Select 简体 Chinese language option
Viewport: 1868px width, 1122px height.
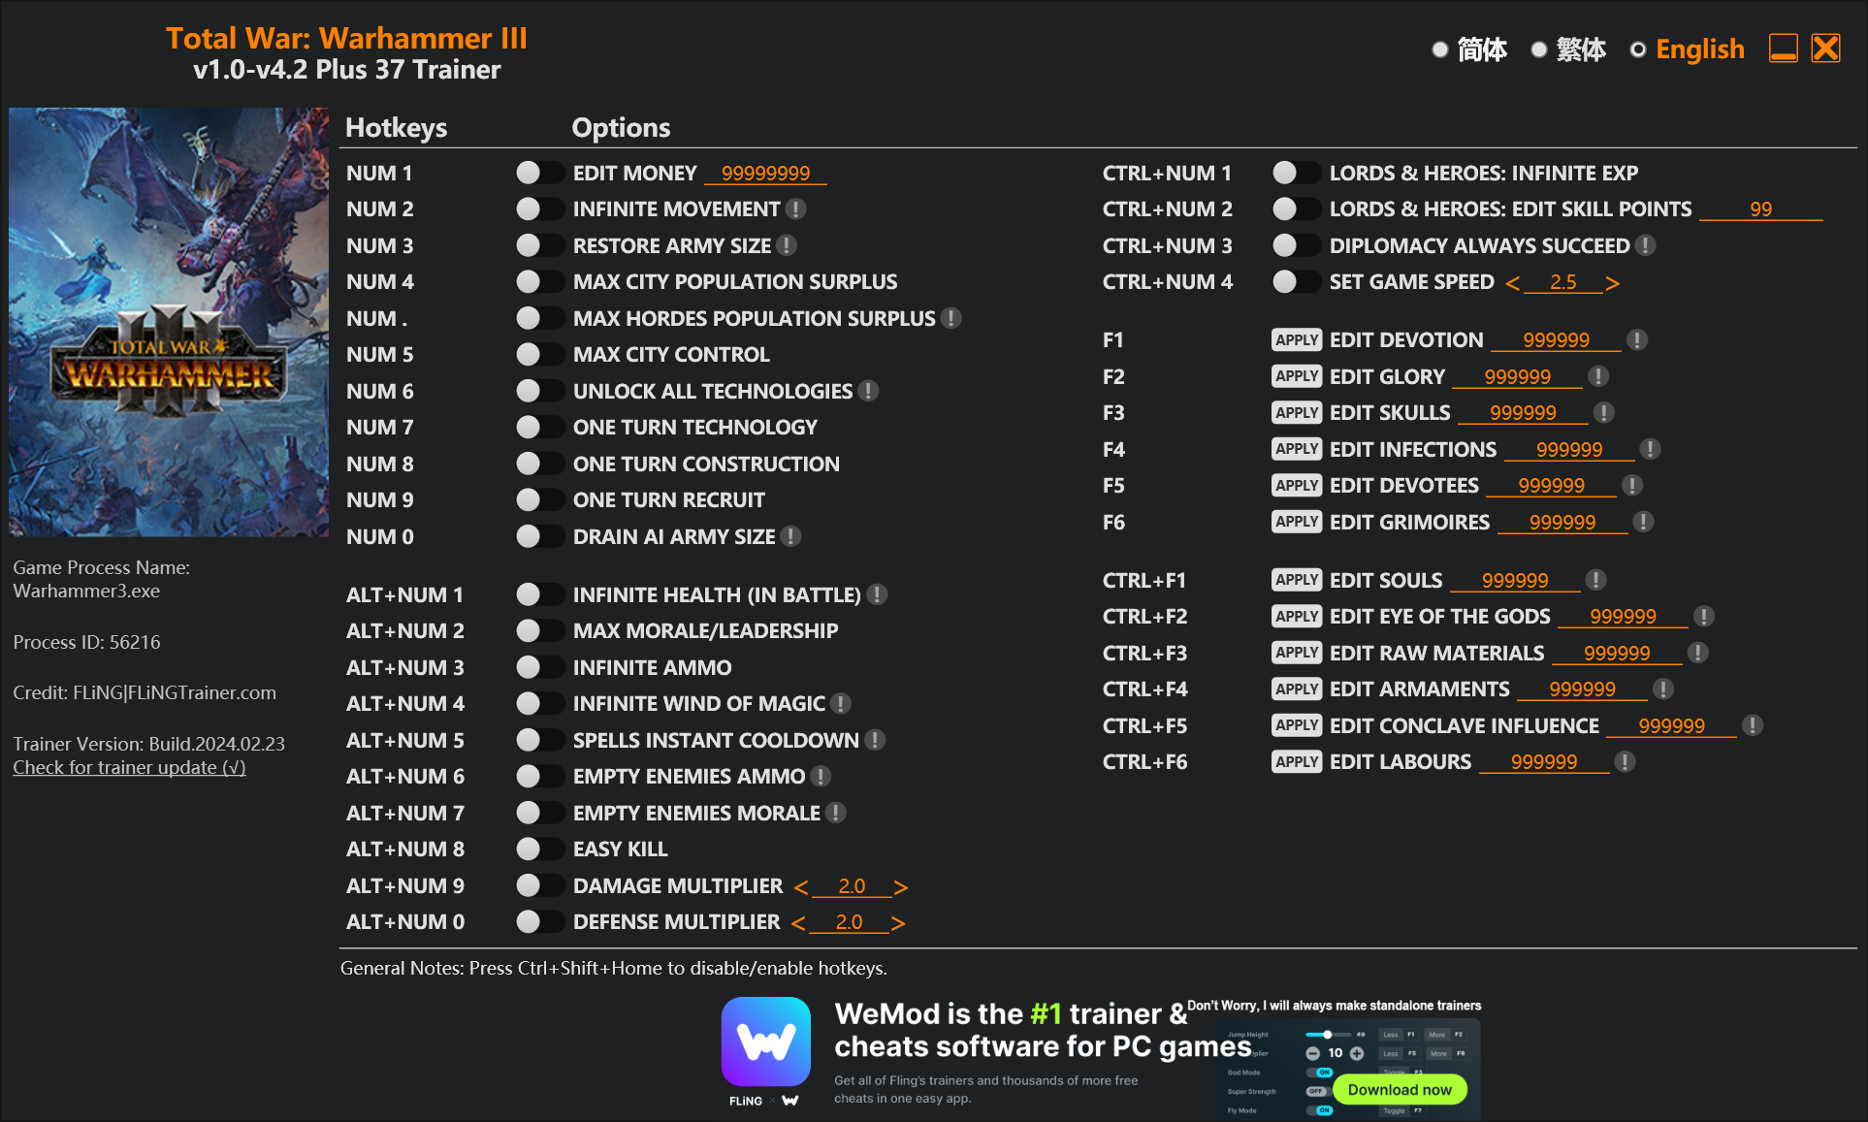(x=1441, y=50)
